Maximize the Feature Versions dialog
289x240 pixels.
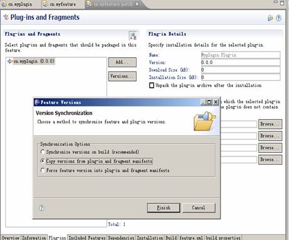209,102
